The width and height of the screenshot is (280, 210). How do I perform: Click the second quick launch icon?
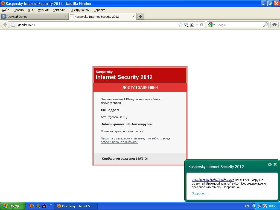pos(38,206)
